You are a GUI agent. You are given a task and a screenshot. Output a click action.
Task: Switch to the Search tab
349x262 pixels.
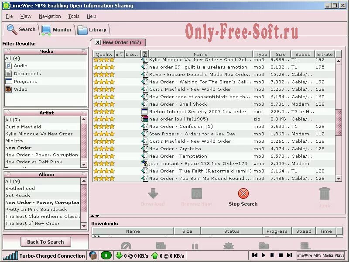21,29
